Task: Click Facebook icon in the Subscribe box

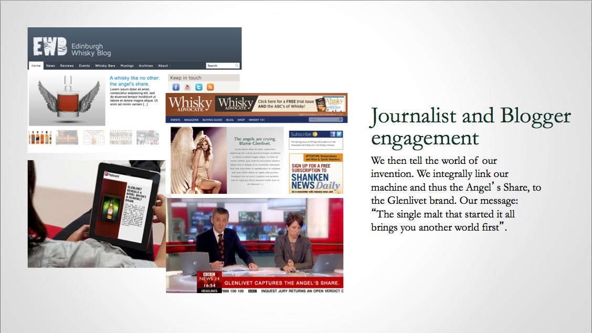Action: click(x=333, y=134)
